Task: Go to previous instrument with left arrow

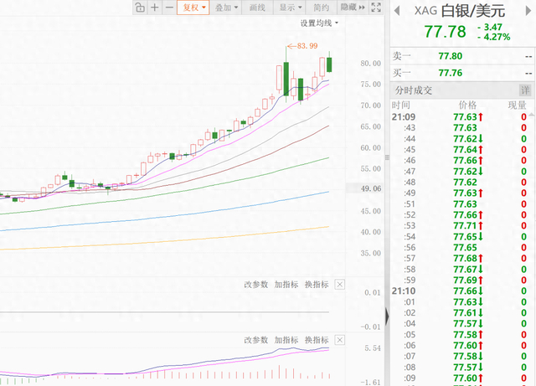Action: tap(397, 11)
